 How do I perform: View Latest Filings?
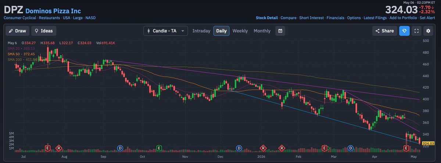click(x=375, y=18)
